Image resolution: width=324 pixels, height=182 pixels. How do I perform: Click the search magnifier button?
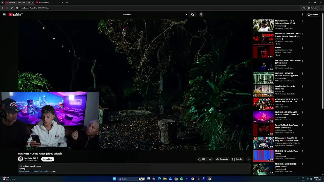[x=193, y=14]
